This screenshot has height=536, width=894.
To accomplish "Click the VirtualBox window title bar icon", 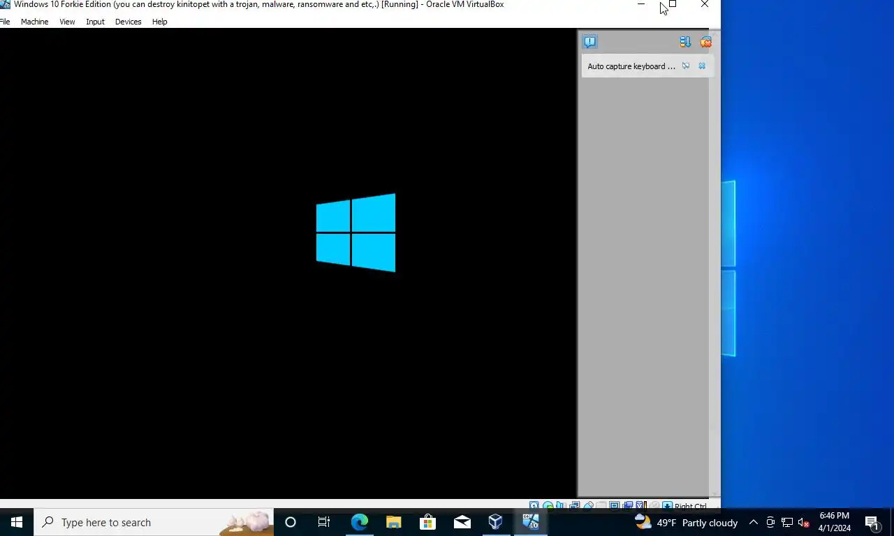I will pyautogui.click(x=5, y=4).
